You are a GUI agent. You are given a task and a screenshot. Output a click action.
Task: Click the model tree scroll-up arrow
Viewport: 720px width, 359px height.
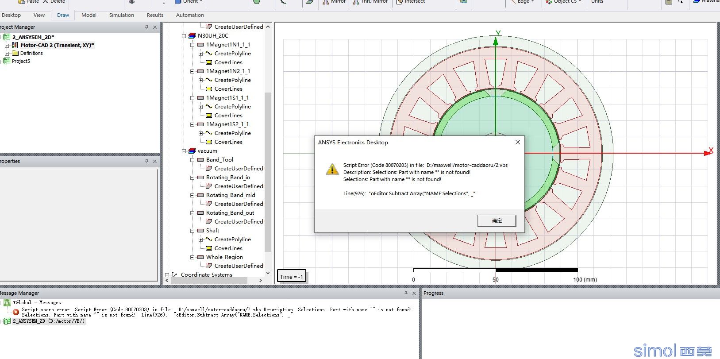268,27
